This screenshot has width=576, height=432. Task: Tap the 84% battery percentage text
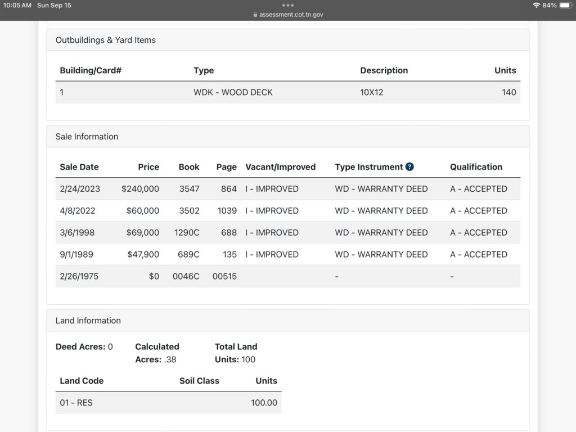click(x=550, y=6)
